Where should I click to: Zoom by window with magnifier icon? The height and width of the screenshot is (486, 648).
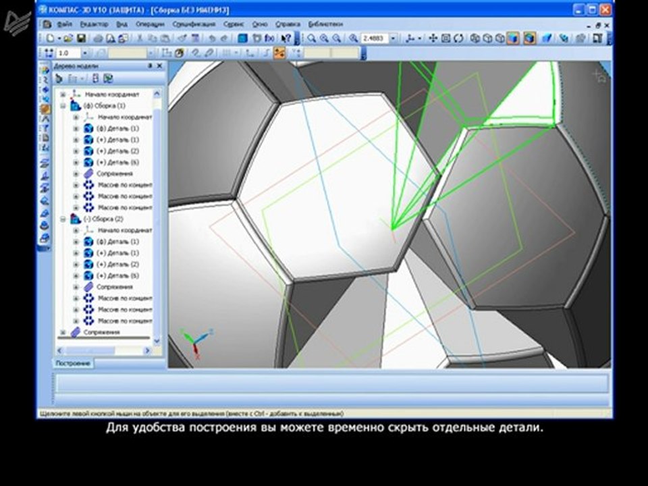312,38
